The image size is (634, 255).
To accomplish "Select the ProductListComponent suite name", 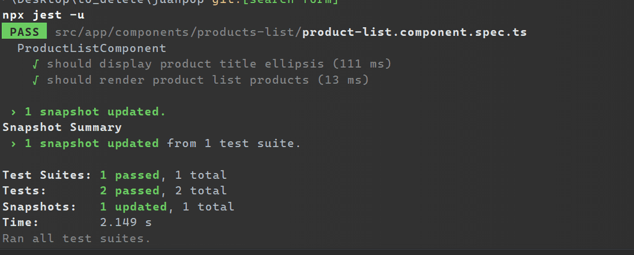I will [92, 48].
